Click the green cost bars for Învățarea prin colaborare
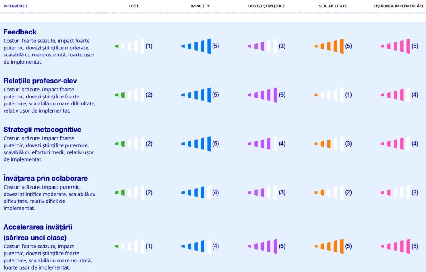Image resolution: width=426 pixels, height=272 pixels. tap(130, 193)
